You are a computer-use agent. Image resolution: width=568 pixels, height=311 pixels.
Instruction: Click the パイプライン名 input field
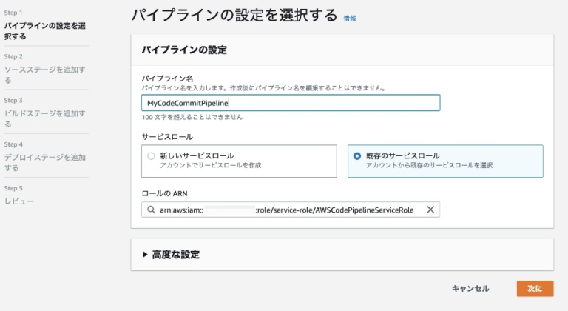click(x=291, y=103)
